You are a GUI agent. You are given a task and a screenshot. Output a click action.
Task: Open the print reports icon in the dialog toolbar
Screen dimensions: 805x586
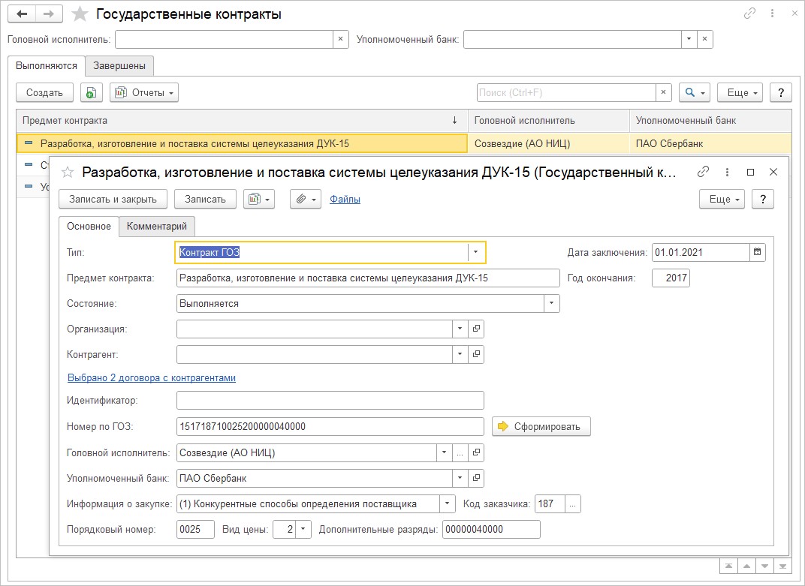click(259, 199)
